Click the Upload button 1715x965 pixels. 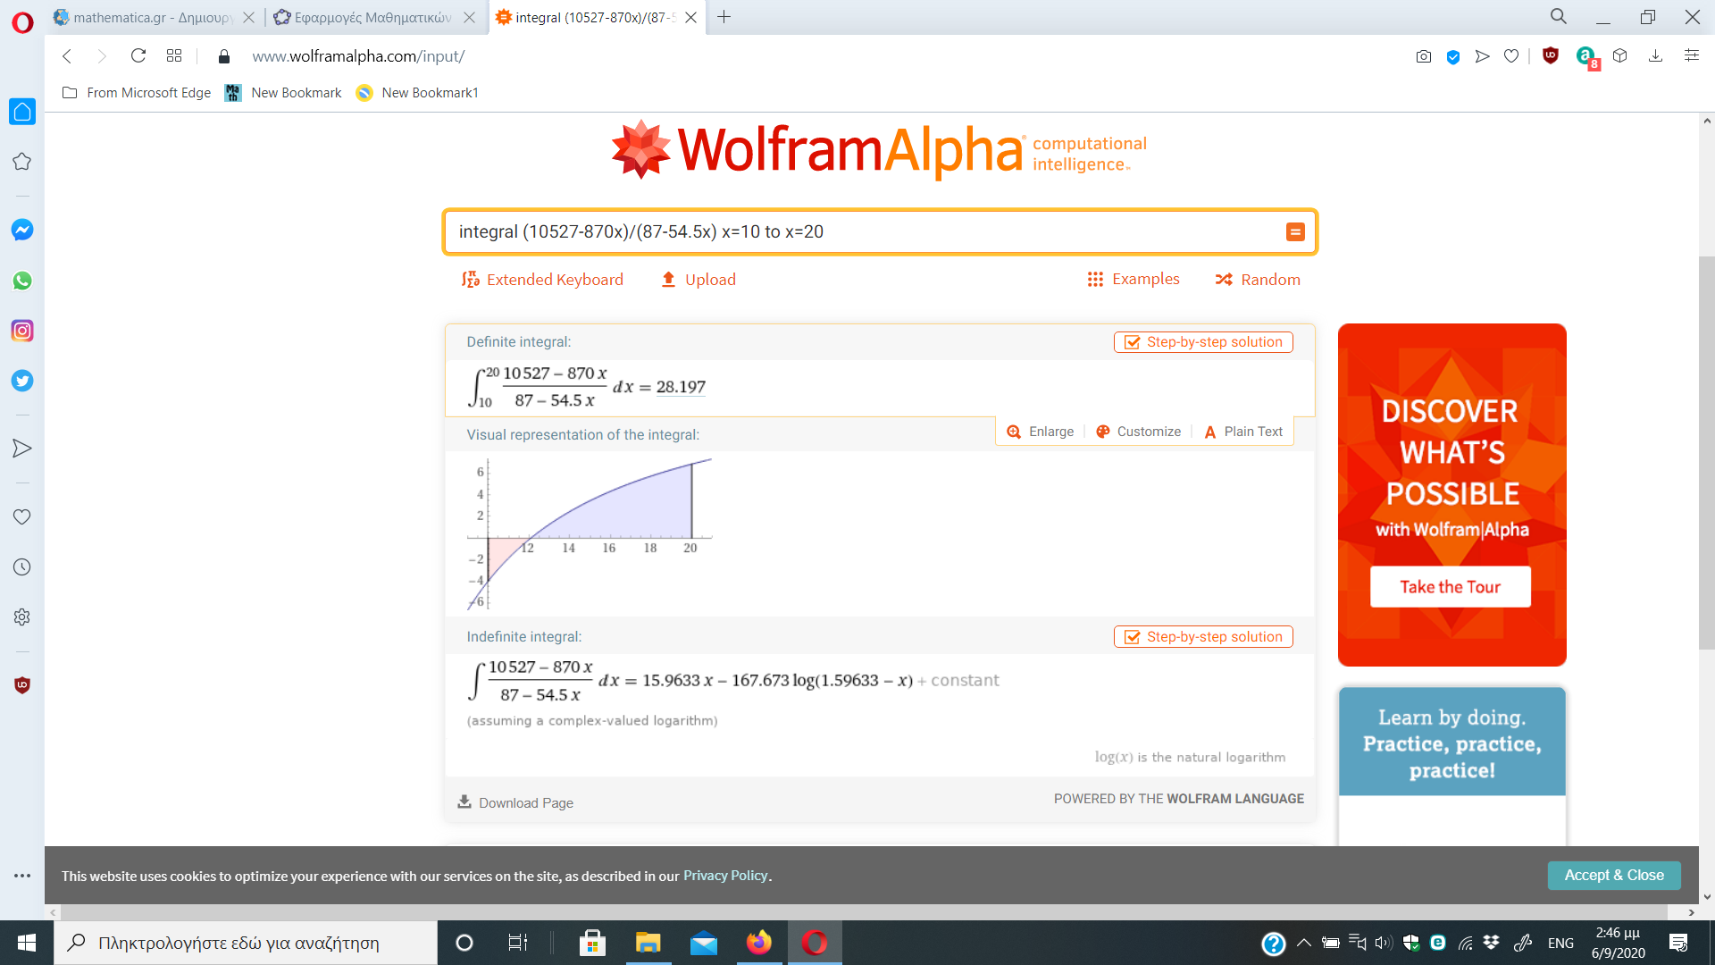click(699, 280)
